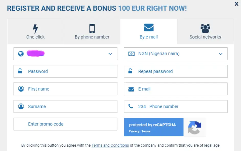Focus the Enter promo code field
The height and width of the screenshot is (151, 241).
tap(65, 124)
